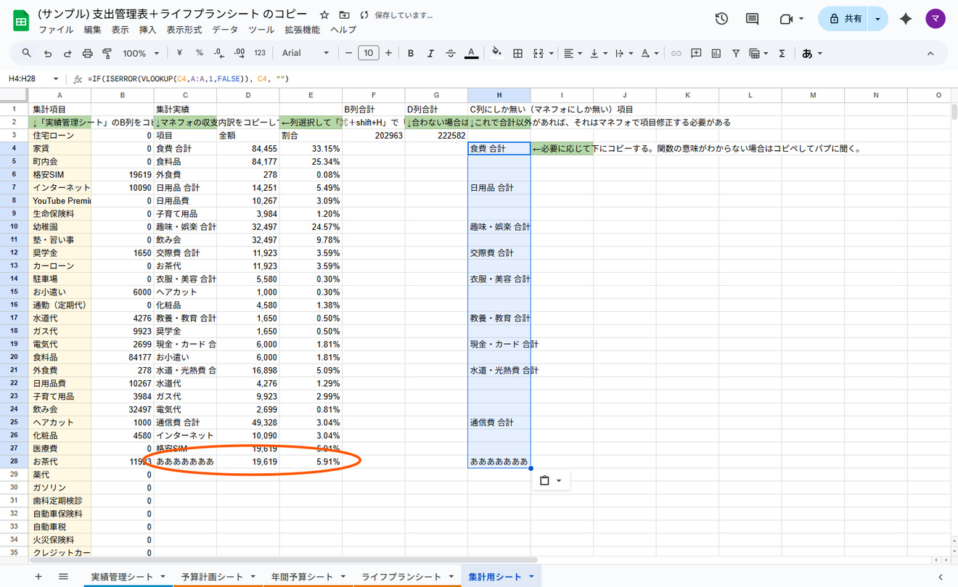Screen dimensions: 958x587
Task: Undo the last action
Action: pyautogui.click(x=48, y=53)
